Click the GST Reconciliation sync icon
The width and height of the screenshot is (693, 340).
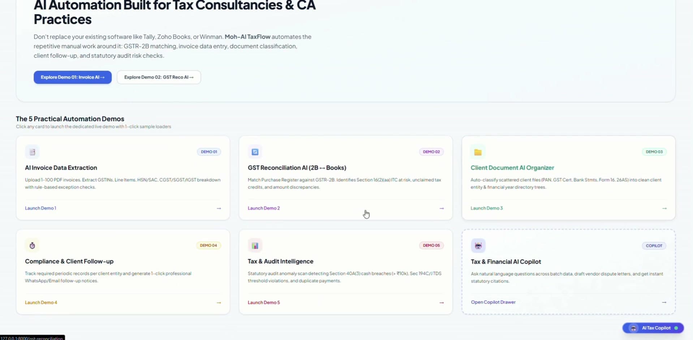[255, 152]
